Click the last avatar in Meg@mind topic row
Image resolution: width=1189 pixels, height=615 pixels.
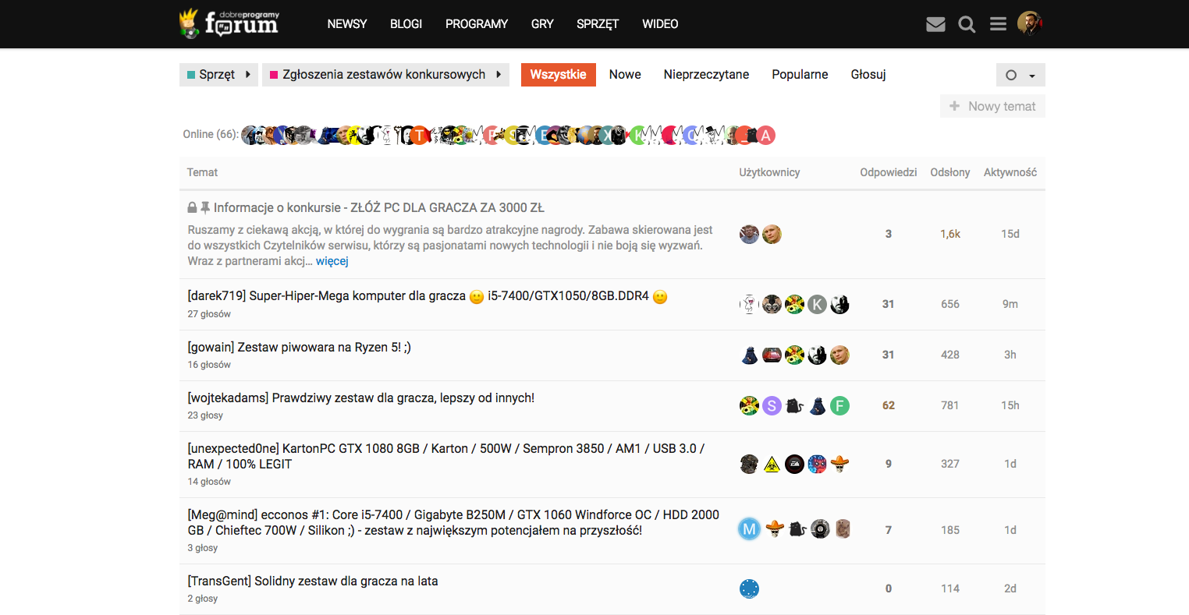[843, 530]
